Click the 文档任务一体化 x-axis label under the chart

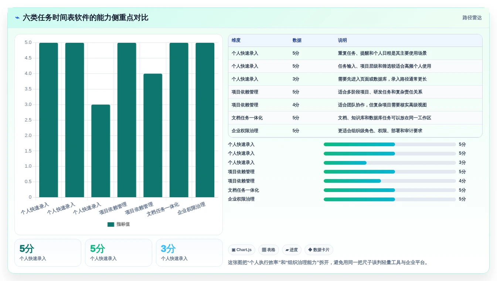click(163, 209)
